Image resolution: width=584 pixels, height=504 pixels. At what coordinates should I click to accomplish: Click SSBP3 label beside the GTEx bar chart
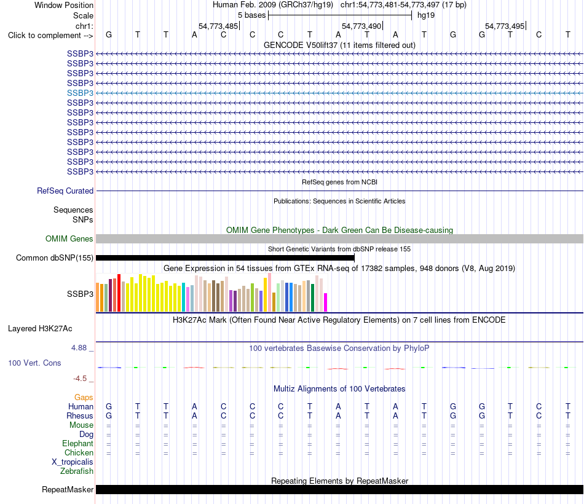tap(80, 294)
